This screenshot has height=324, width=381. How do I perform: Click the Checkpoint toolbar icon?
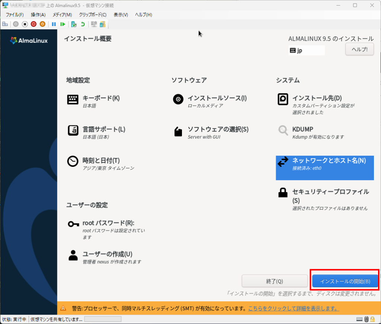pyautogui.click(x=74, y=24)
